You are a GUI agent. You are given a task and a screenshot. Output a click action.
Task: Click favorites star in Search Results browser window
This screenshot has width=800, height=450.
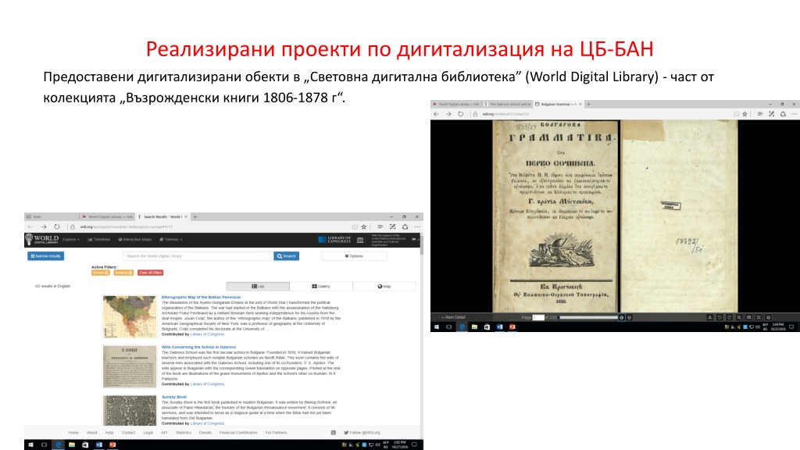tap(364, 227)
